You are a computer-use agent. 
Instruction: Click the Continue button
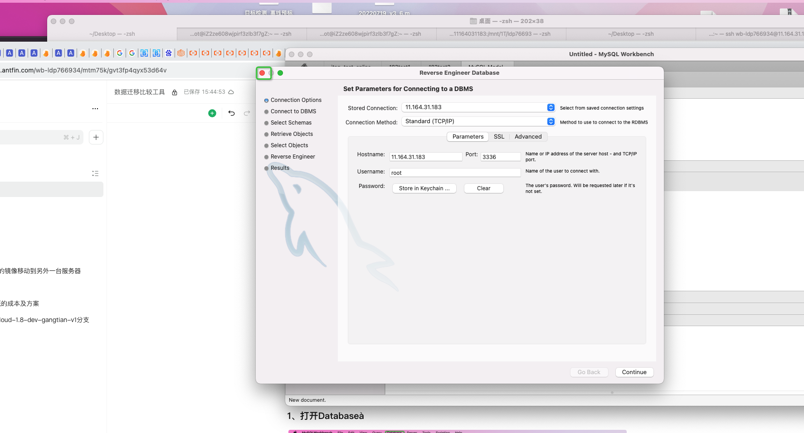tap(634, 372)
